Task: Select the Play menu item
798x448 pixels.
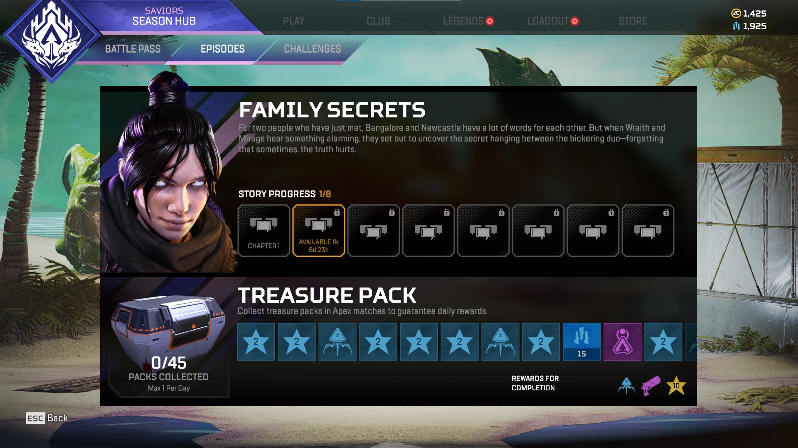Action: [x=294, y=21]
